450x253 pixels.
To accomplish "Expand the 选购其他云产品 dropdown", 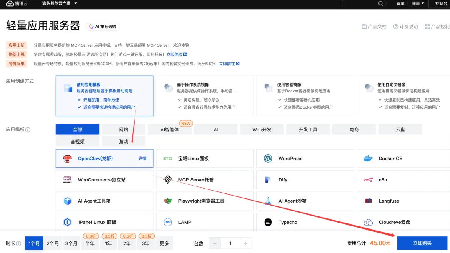I will coord(60,3).
